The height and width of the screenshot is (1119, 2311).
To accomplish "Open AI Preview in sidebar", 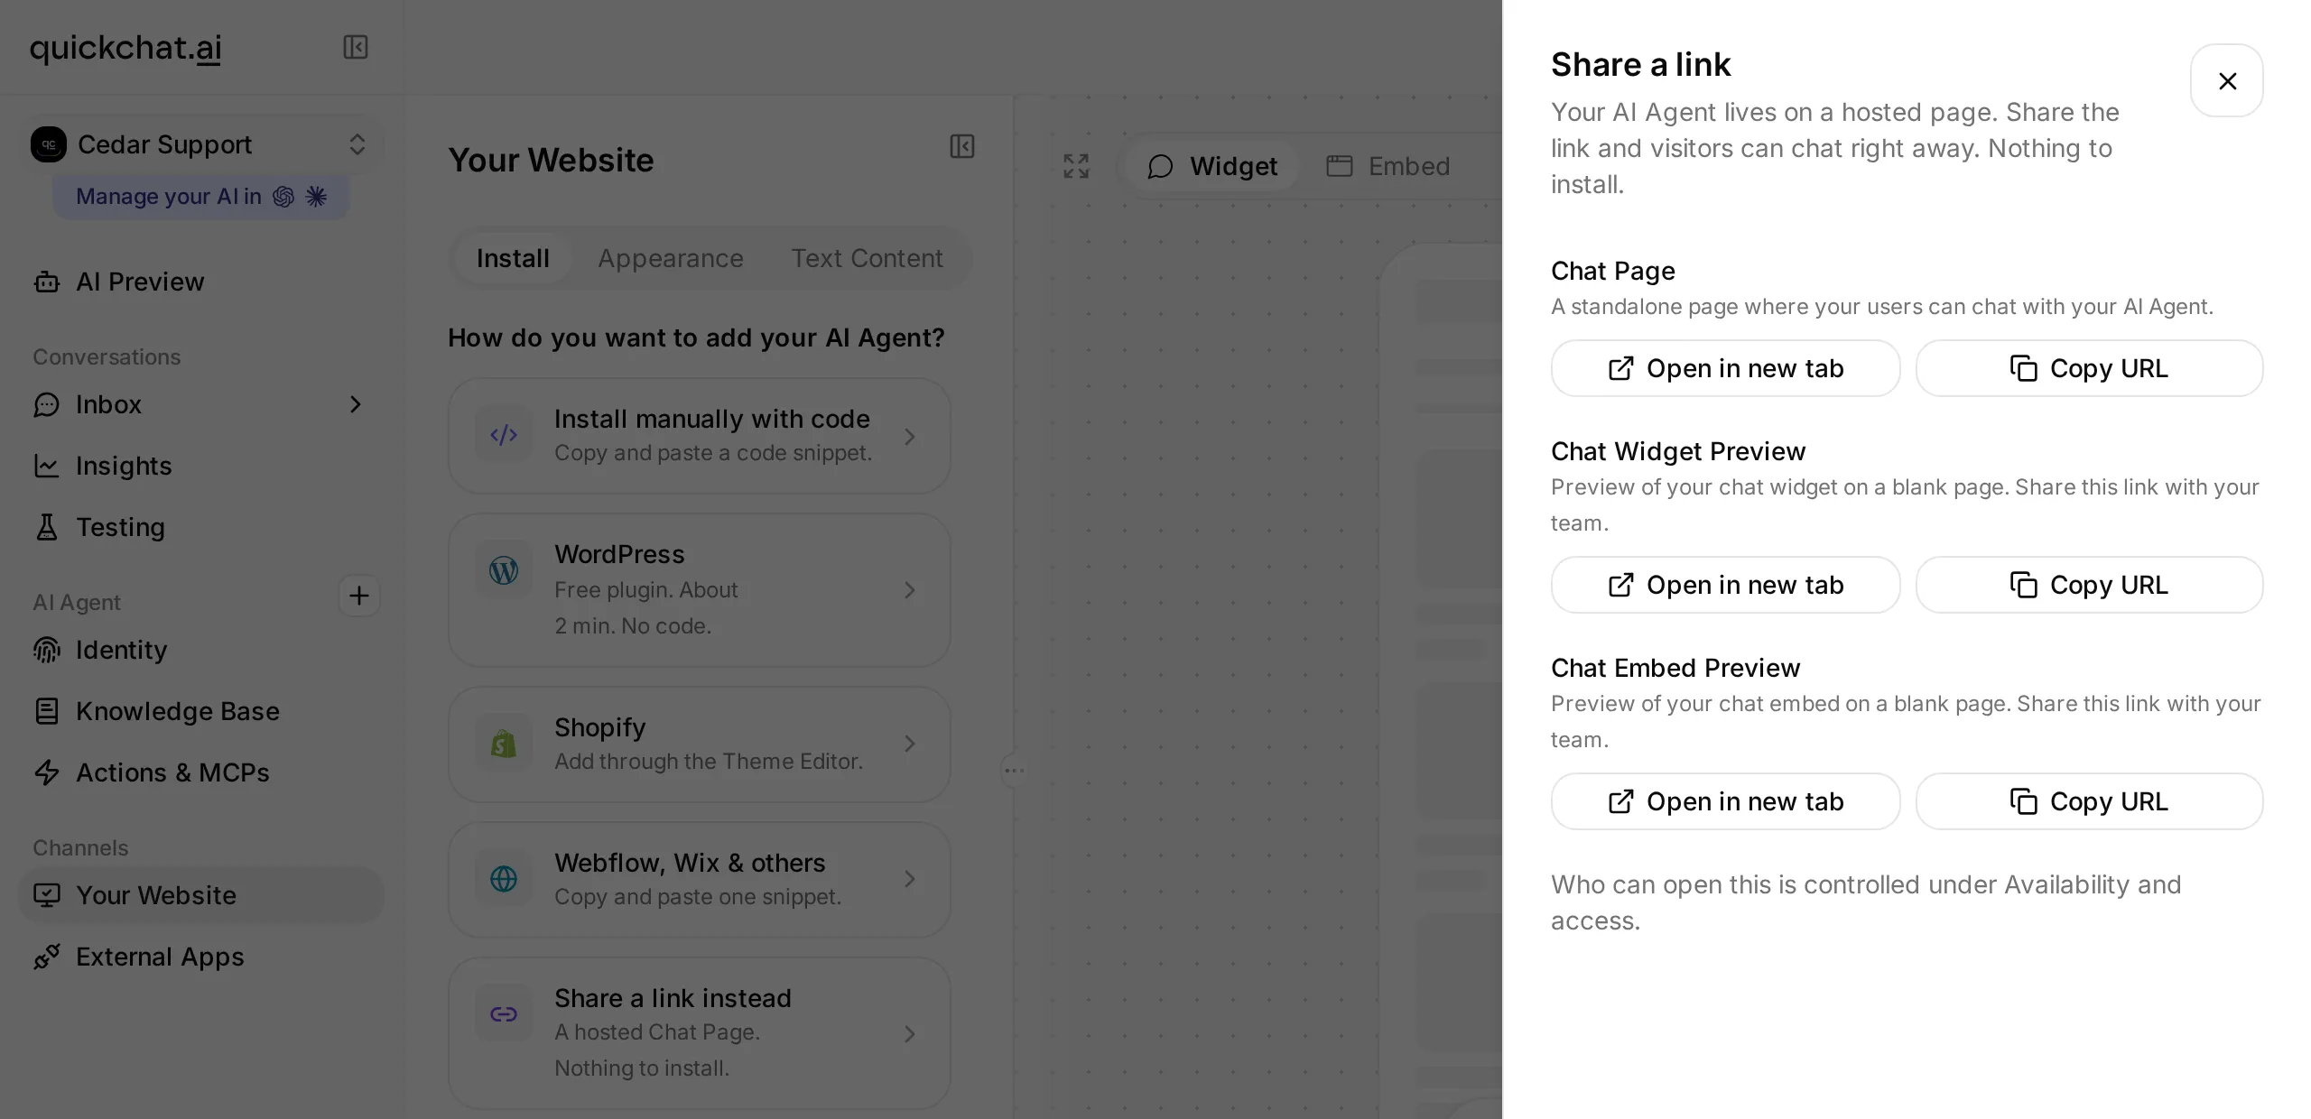I will click(x=200, y=282).
